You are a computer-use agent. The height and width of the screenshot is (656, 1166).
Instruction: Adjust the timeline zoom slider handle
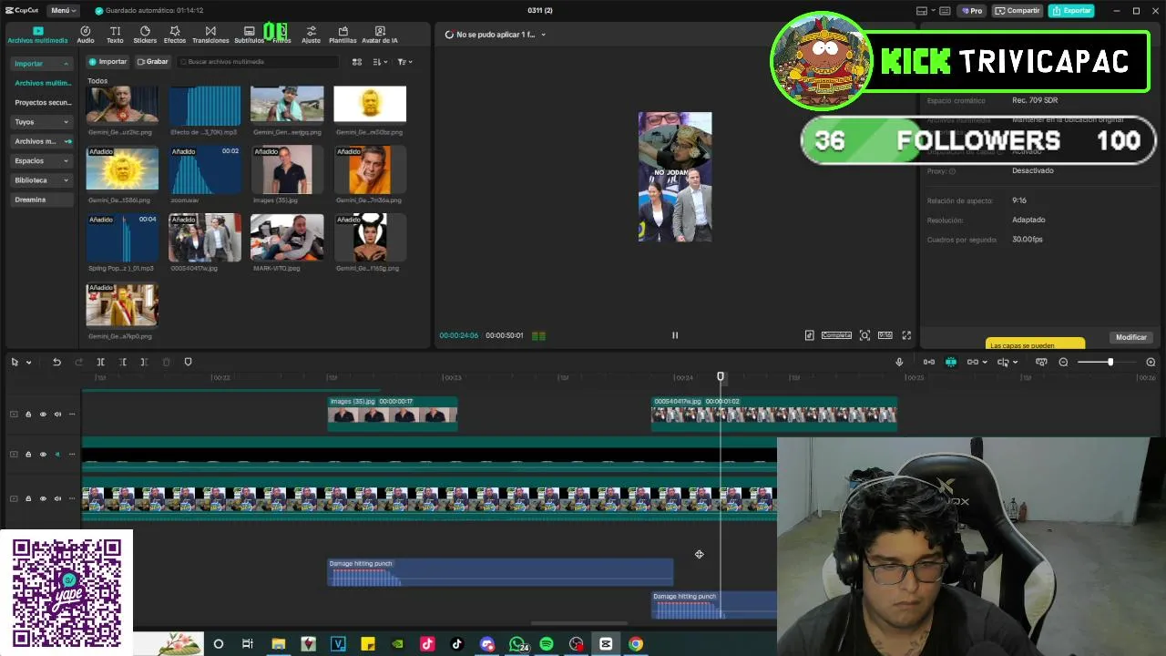pyautogui.click(x=1110, y=363)
